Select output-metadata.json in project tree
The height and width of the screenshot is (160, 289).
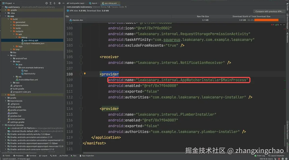[34, 43]
